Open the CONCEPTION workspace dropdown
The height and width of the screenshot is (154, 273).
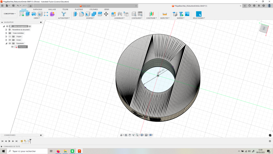coord(10,14)
